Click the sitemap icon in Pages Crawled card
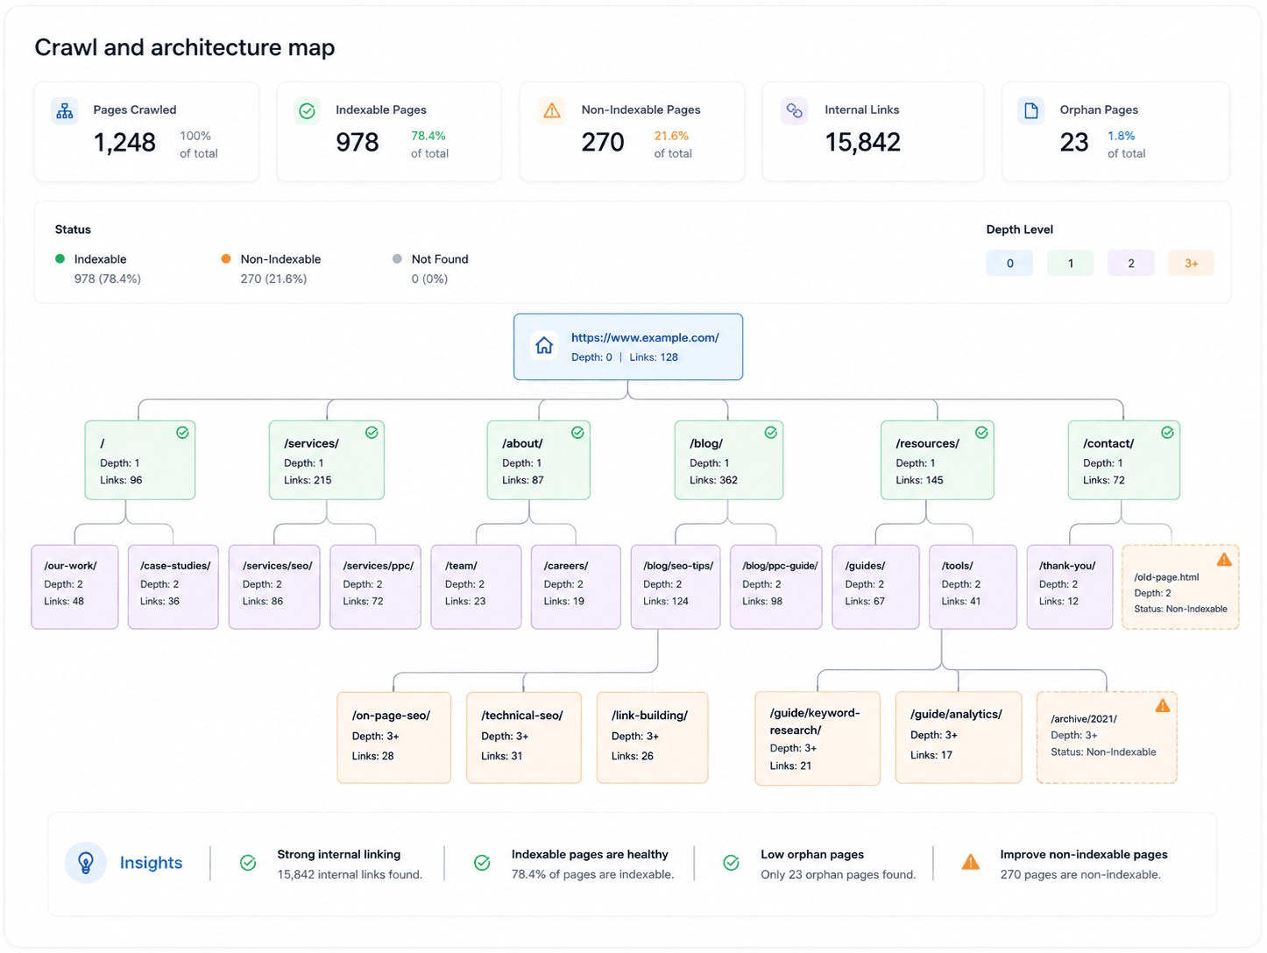The height and width of the screenshot is (953, 1267). pos(65,111)
